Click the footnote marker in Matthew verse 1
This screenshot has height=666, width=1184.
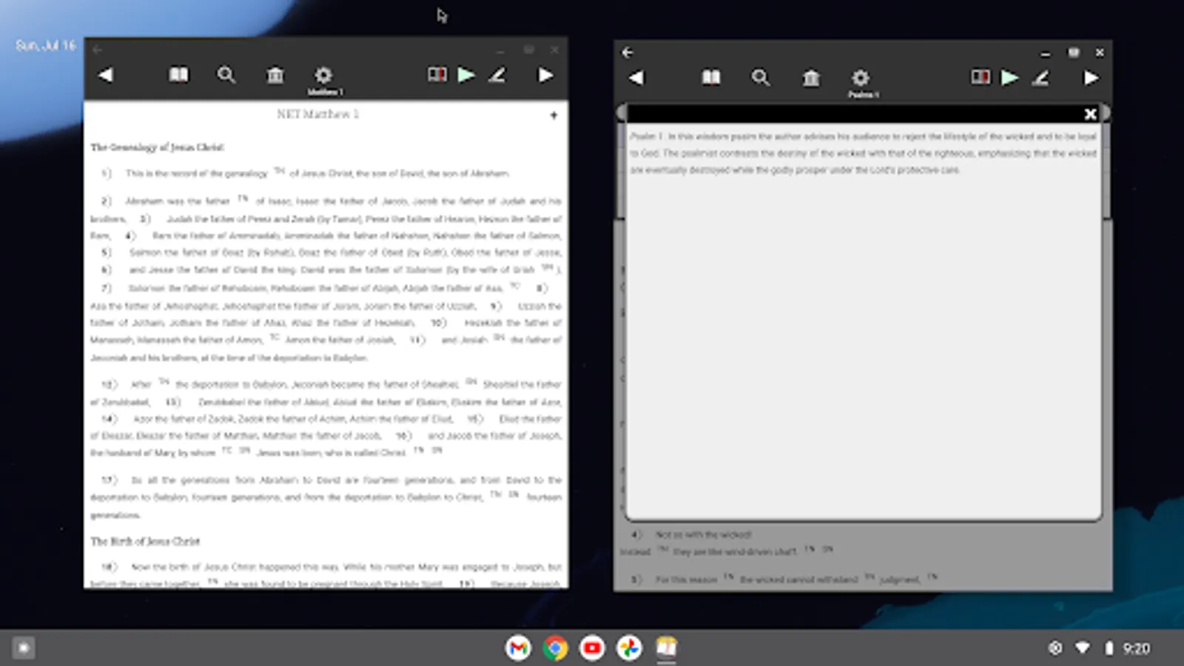[x=279, y=171]
